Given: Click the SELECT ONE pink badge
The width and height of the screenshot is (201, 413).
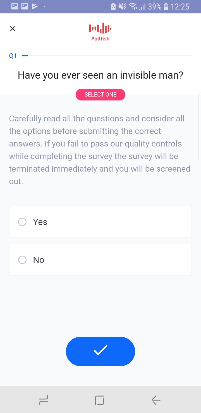Looking at the screenshot, I should click(x=100, y=95).
